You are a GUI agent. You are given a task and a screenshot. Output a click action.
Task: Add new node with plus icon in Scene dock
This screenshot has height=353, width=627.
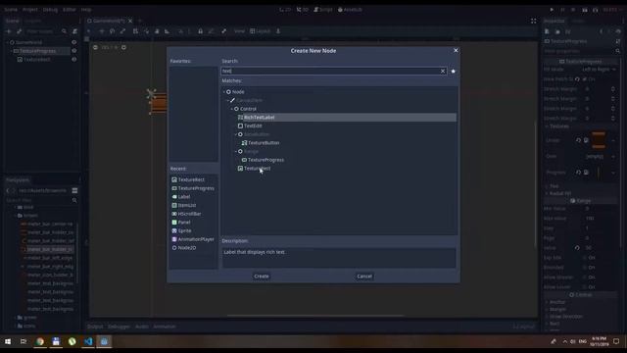9,31
